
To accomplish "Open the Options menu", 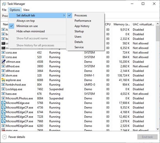I will [x=15, y=10].
